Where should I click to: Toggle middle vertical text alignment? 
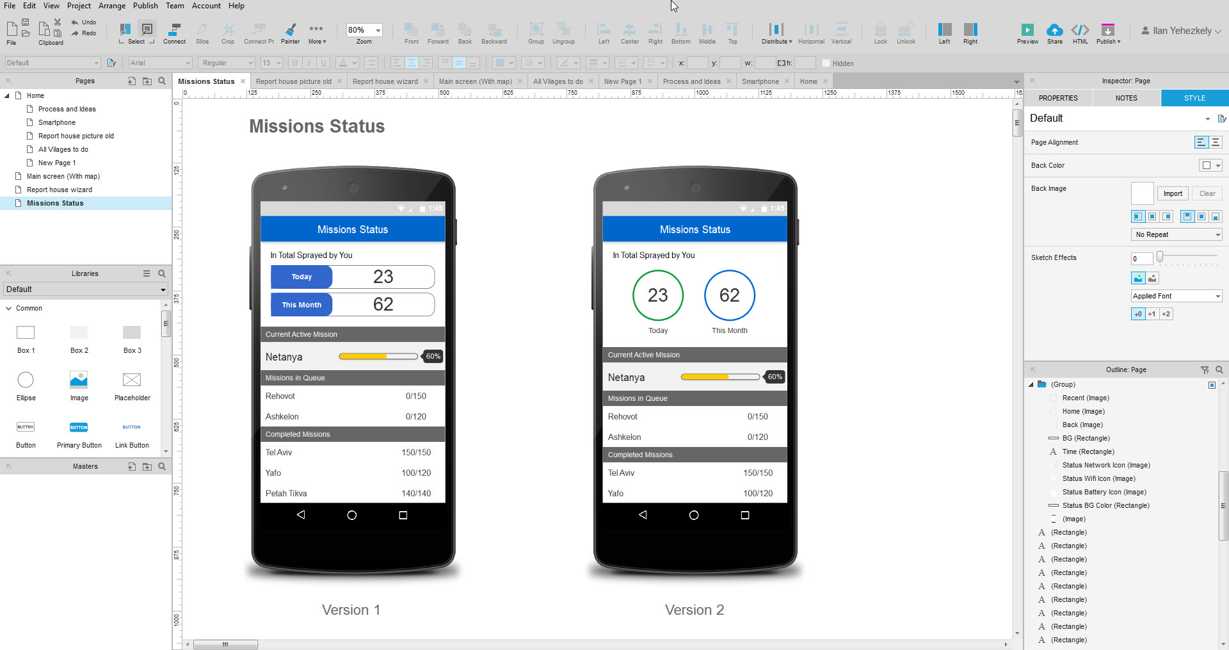[459, 63]
